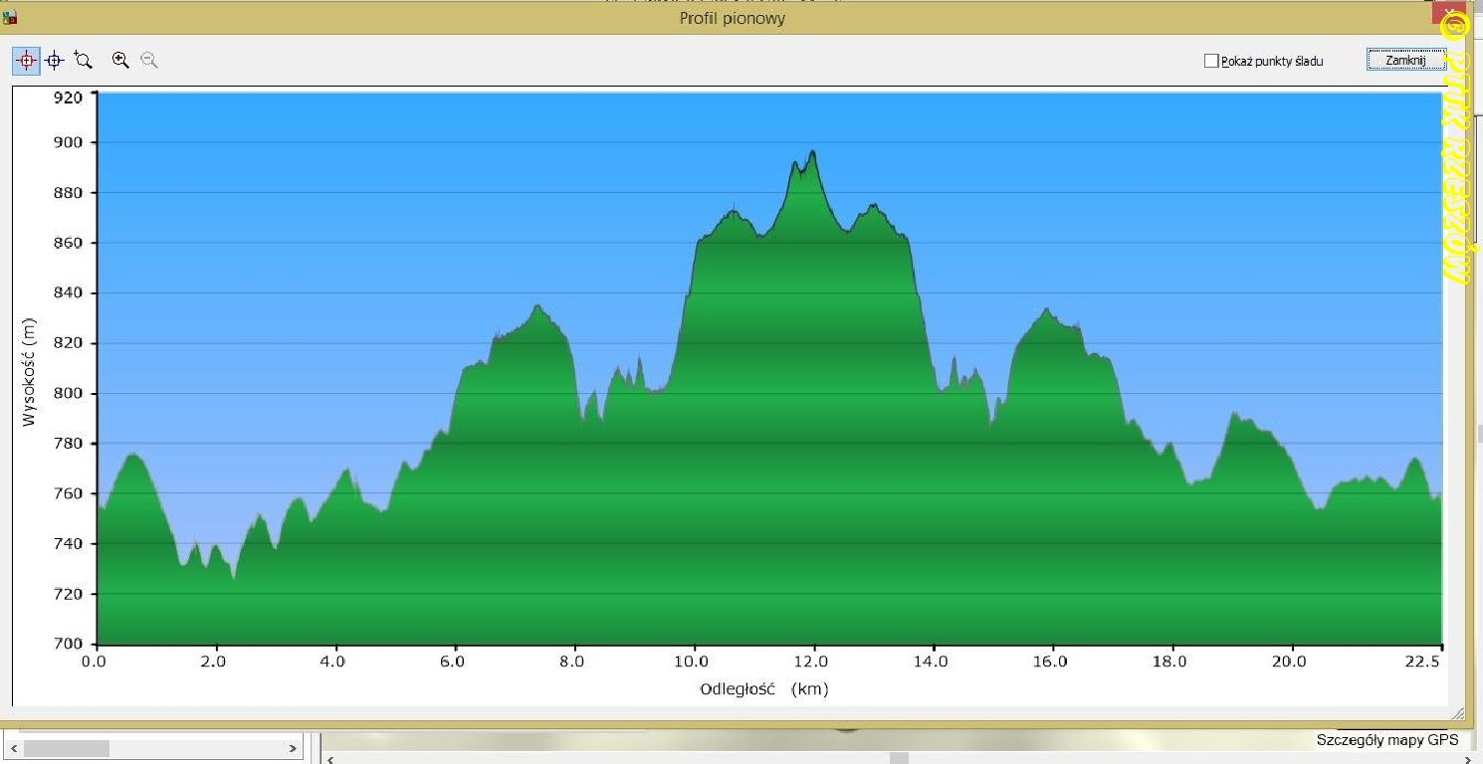This screenshot has height=764, width=1483.
Task: Click the zoom in magnifier icon
Action: click(120, 61)
